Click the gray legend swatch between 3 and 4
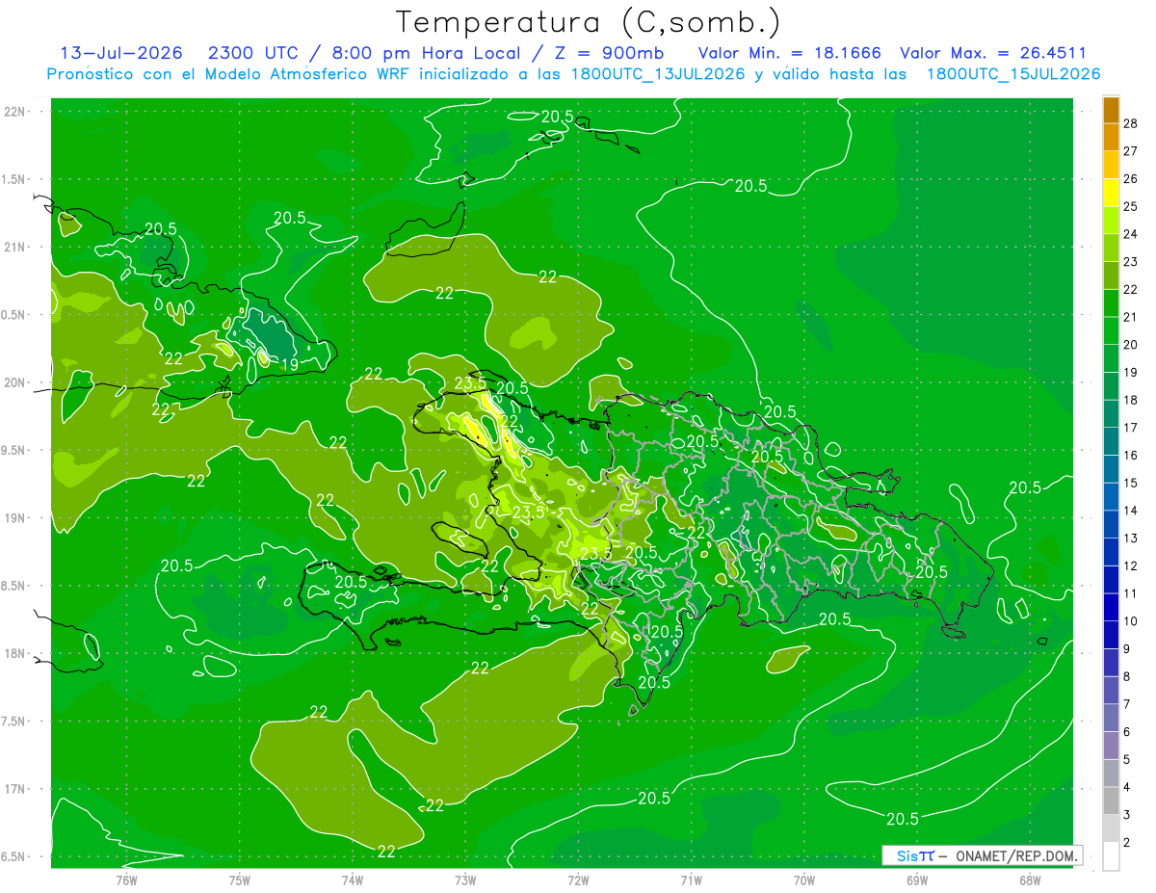1156x893 pixels. pyautogui.click(x=1111, y=801)
